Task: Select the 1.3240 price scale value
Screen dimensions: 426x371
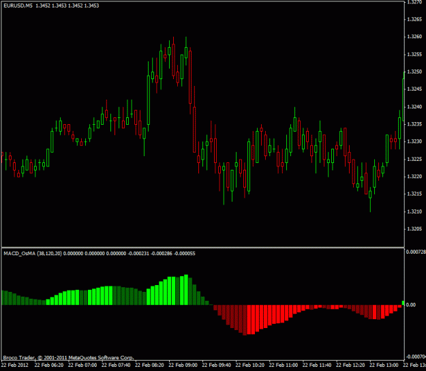Action: pyautogui.click(x=414, y=106)
